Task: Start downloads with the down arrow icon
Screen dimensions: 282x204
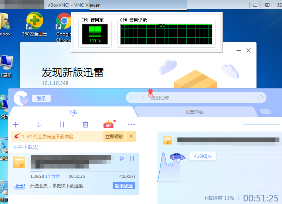Action: 39,125
